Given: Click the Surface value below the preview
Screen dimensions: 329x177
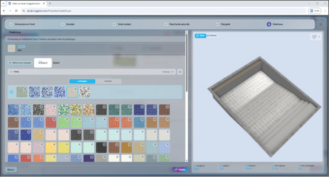Looking at the screenshot, I should pyautogui.click(x=249, y=169).
